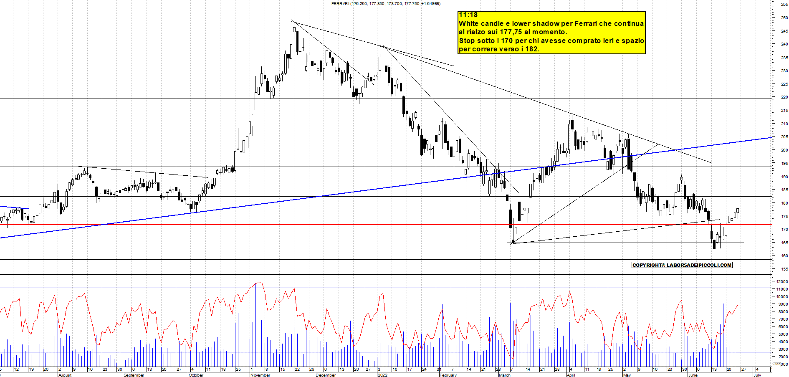Click the 155 price axis value
Viewport: 789px width, 377px height.
click(784, 269)
